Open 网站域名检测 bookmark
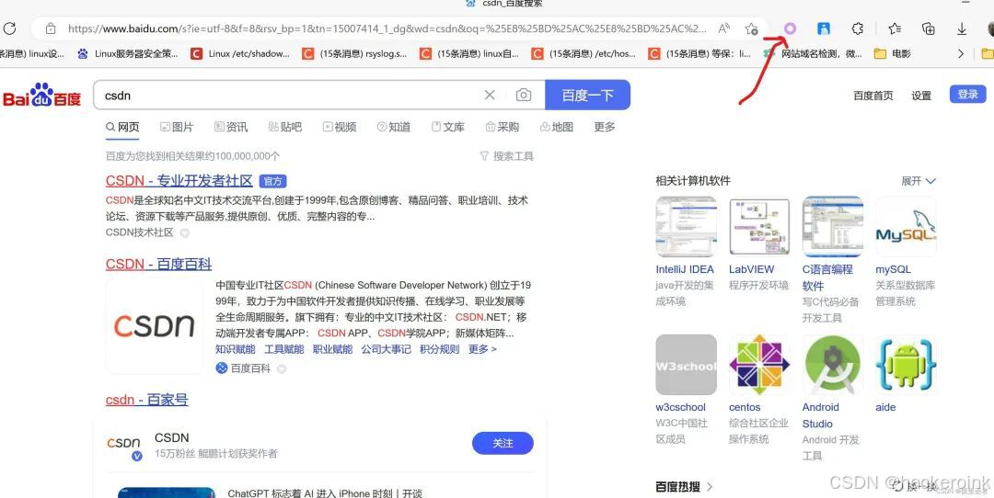The image size is (994, 498). [x=813, y=54]
